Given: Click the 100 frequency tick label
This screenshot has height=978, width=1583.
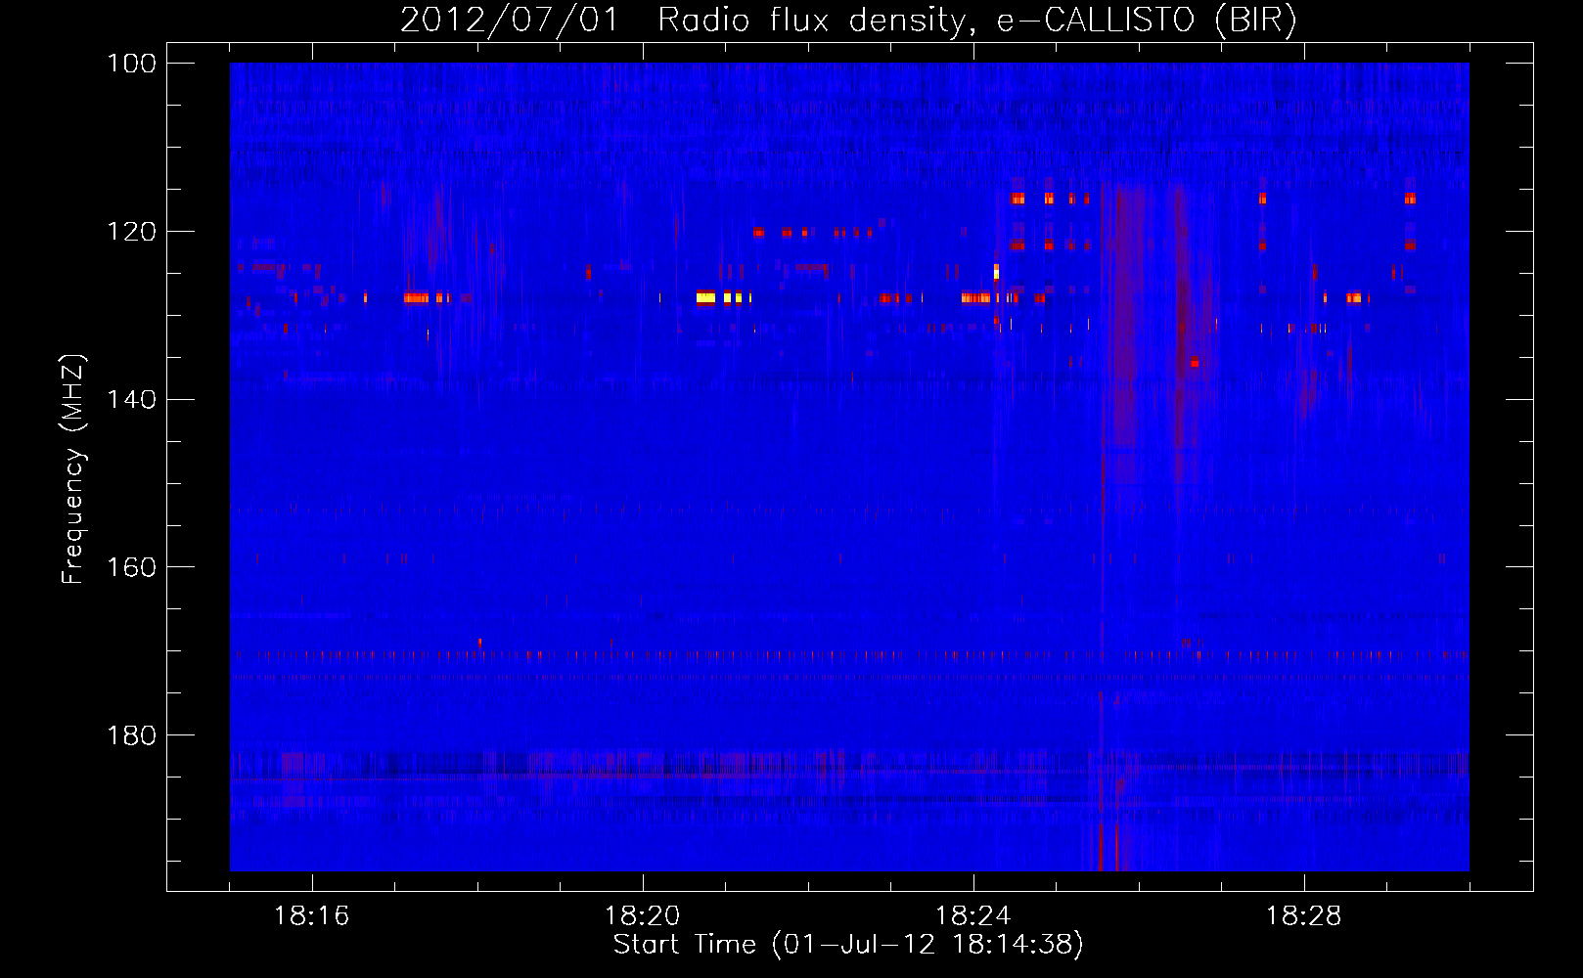Looking at the screenshot, I should (130, 64).
